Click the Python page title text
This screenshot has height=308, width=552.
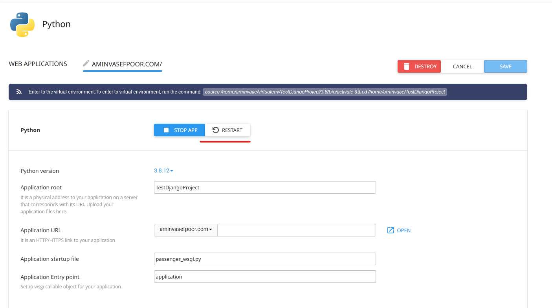56,24
